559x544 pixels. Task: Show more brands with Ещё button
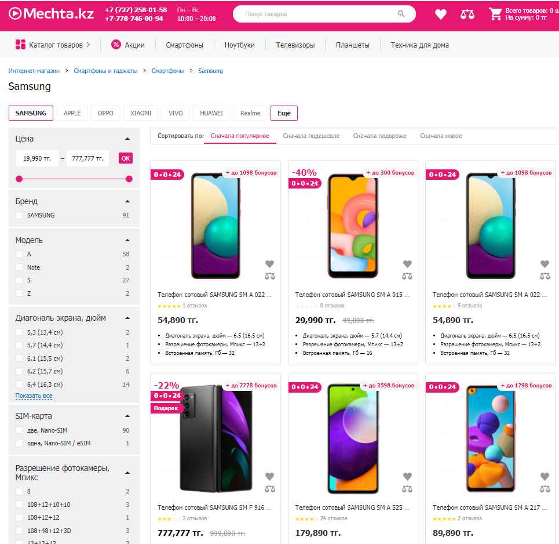[284, 113]
